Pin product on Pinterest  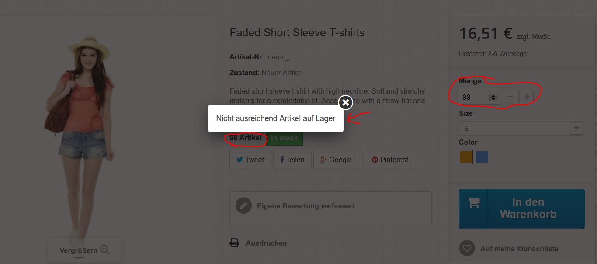pyautogui.click(x=389, y=160)
